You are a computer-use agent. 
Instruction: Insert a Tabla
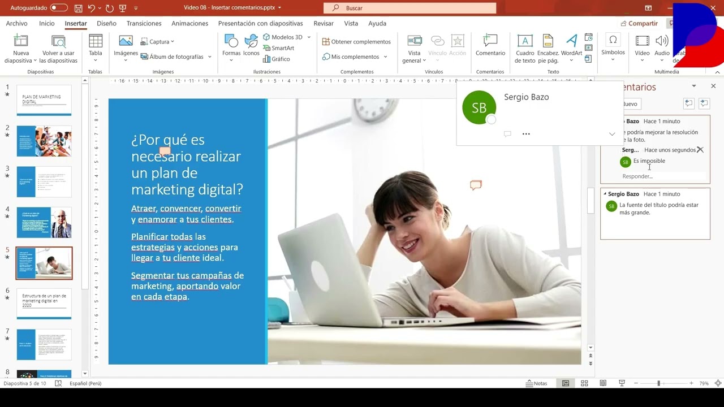pyautogui.click(x=96, y=49)
